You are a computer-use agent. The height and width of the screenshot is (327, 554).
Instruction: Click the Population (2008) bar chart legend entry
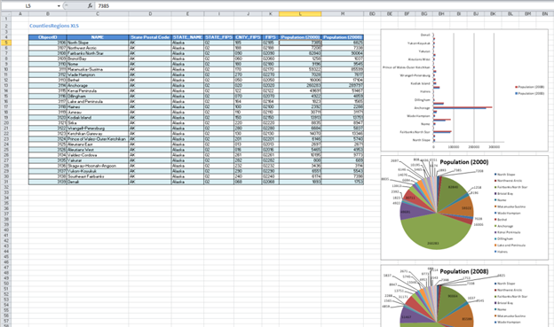click(x=529, y=87)
